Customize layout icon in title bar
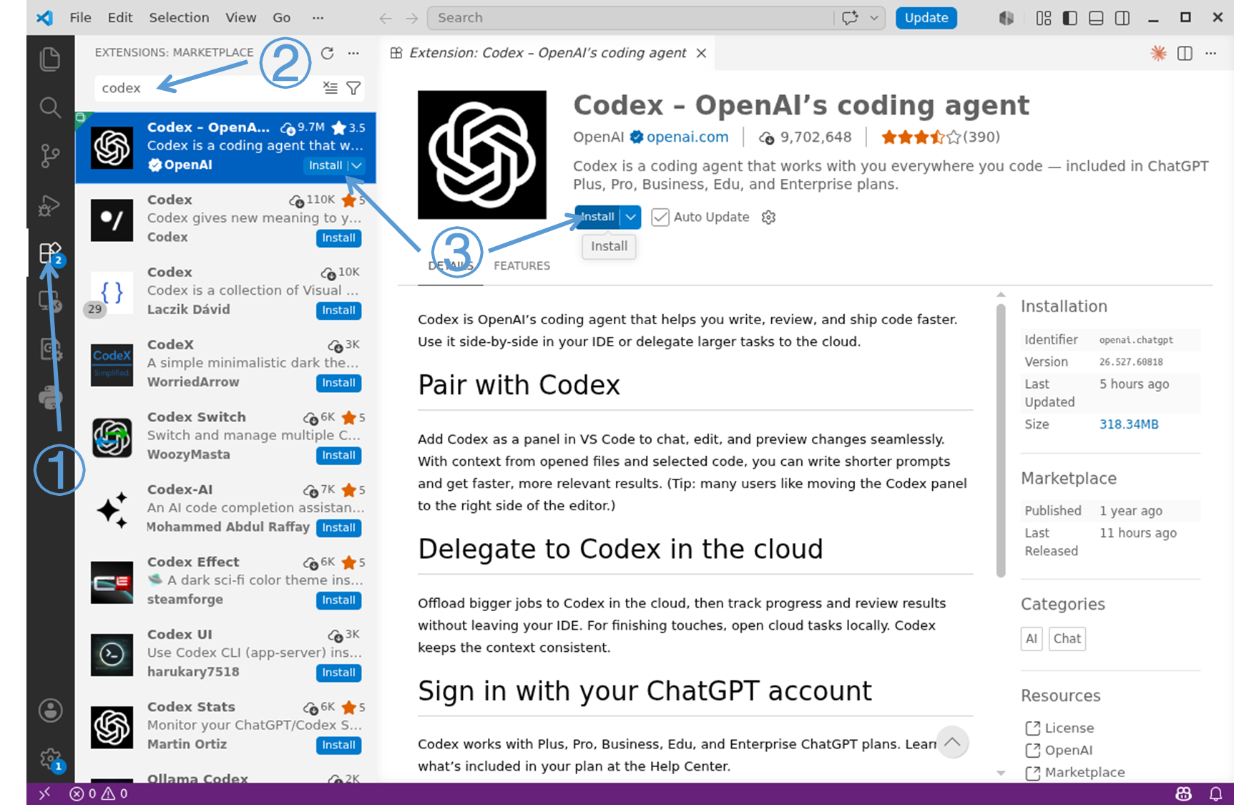 pos(1044,18)
